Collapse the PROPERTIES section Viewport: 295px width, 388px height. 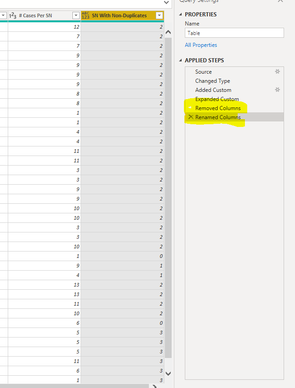click(x=180, y=15)
